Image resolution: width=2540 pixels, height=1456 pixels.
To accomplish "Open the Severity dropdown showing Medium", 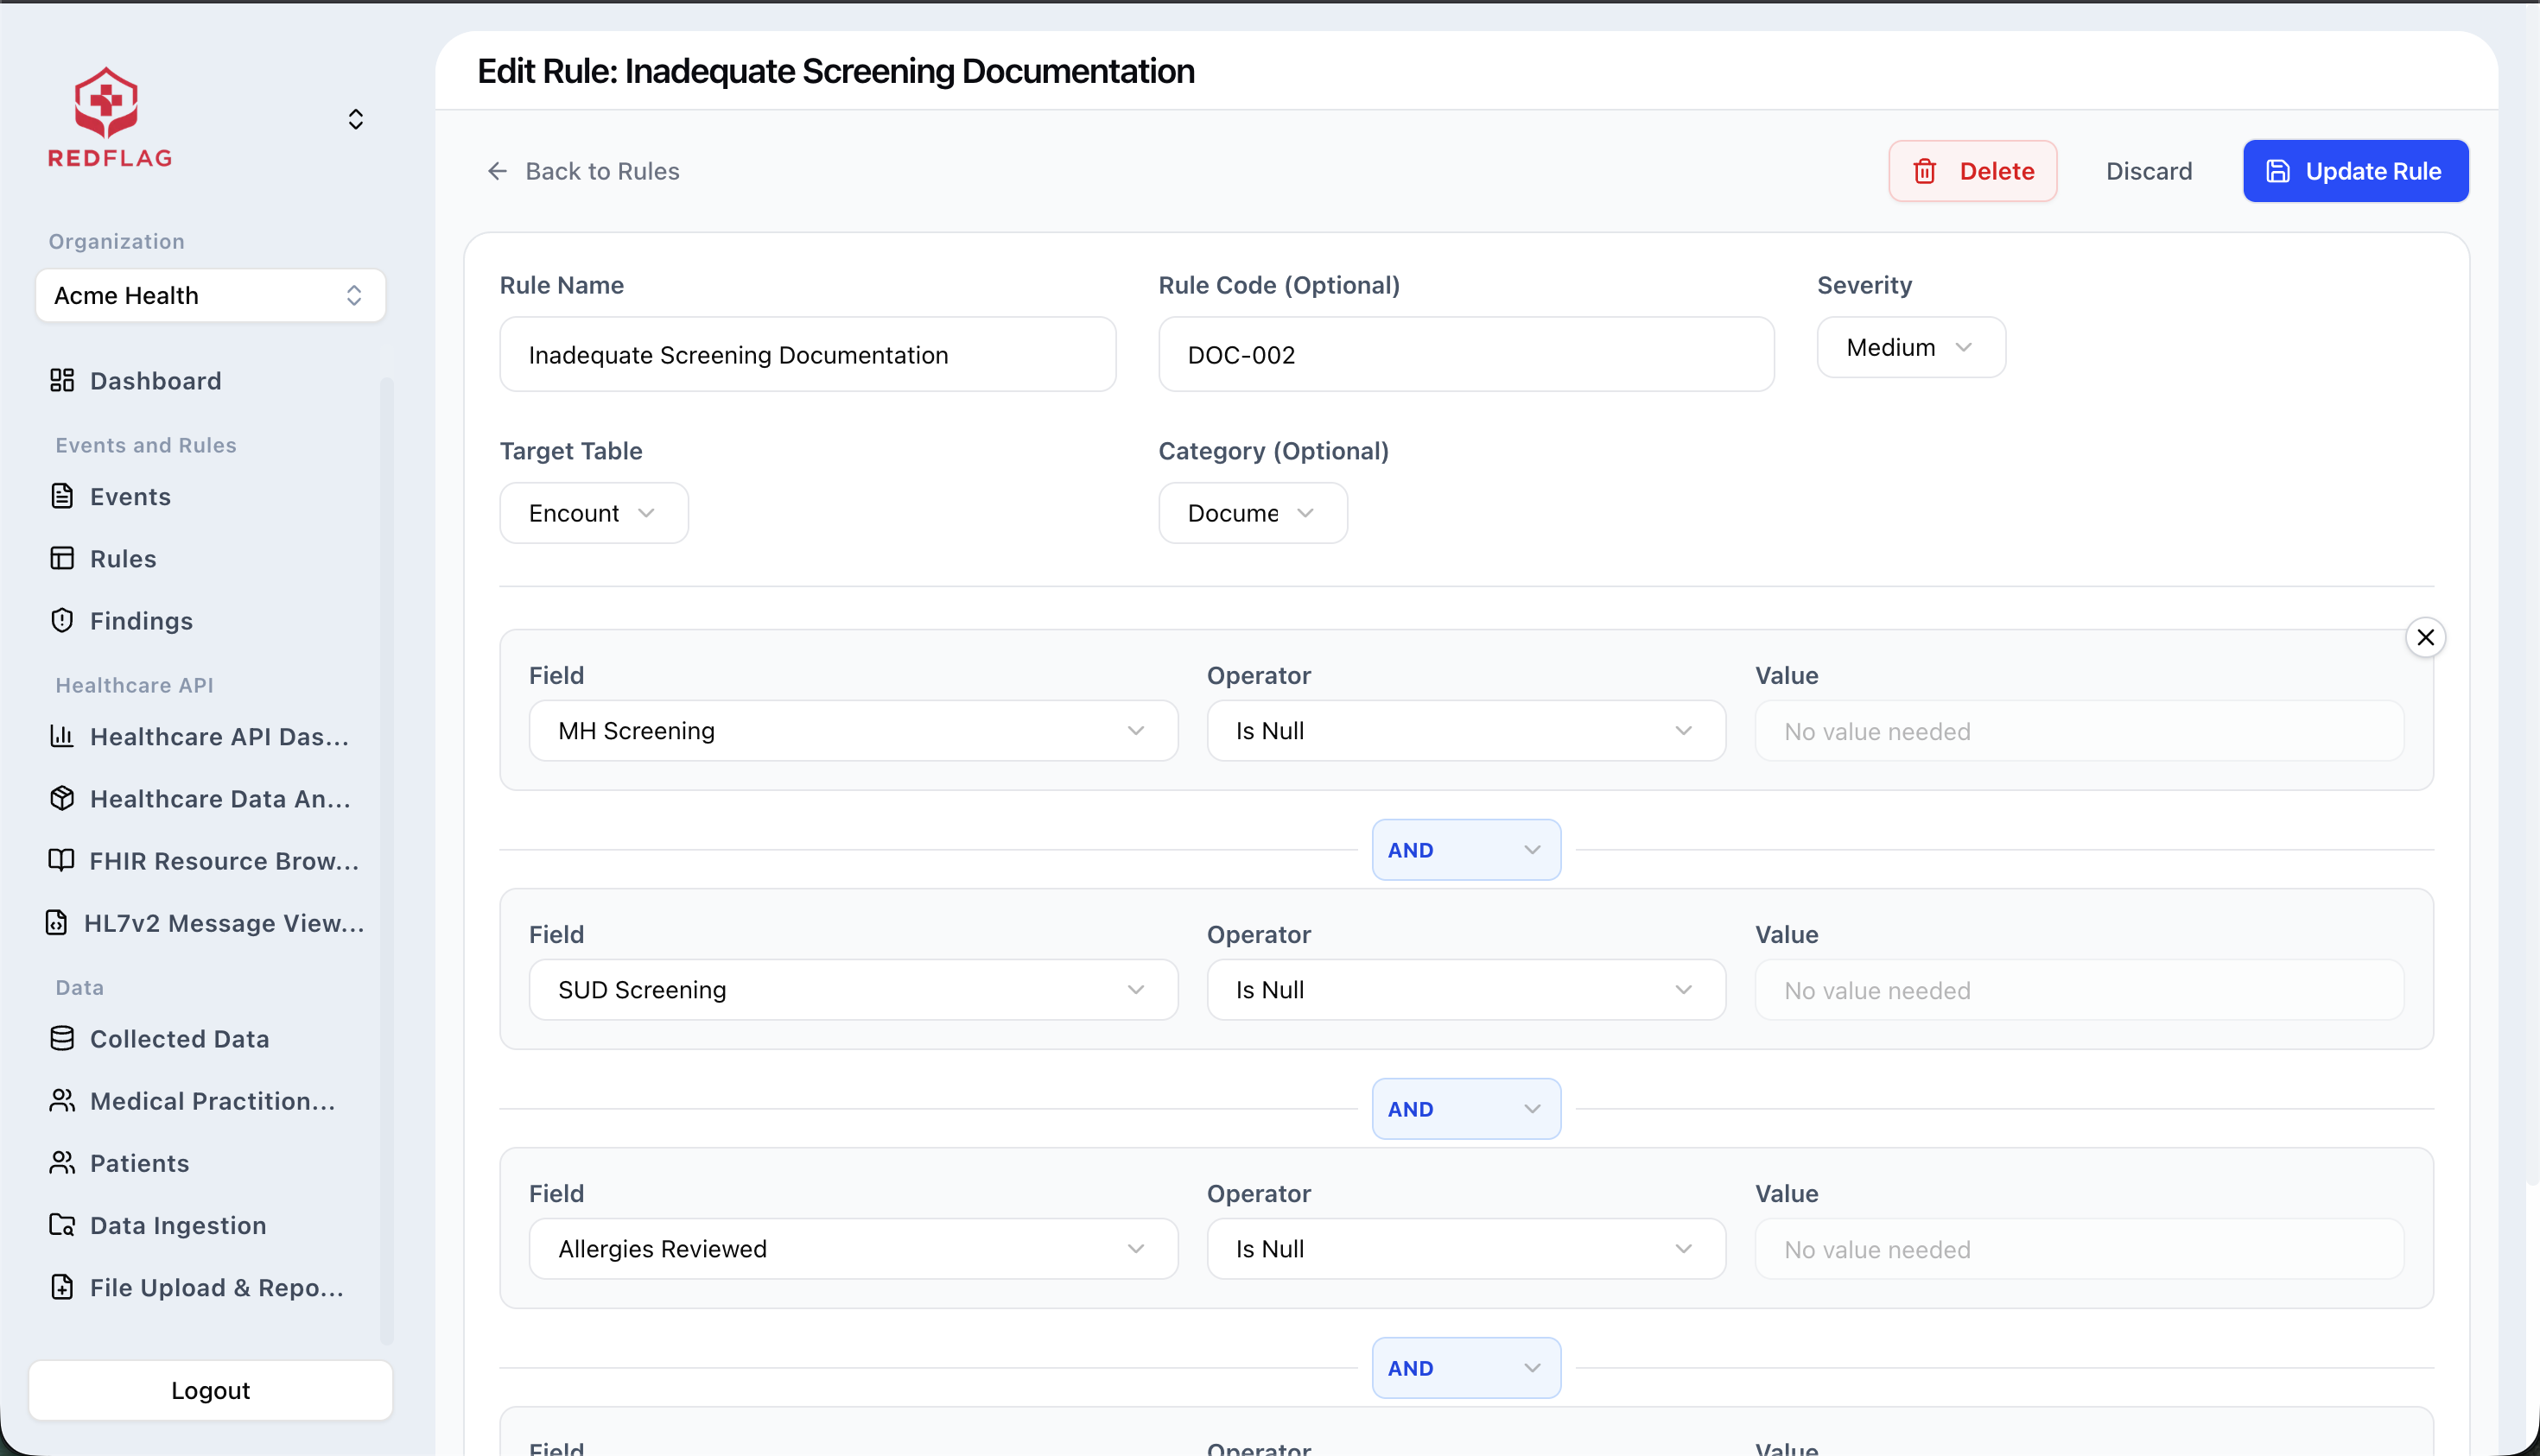I will click(1911, 347).
